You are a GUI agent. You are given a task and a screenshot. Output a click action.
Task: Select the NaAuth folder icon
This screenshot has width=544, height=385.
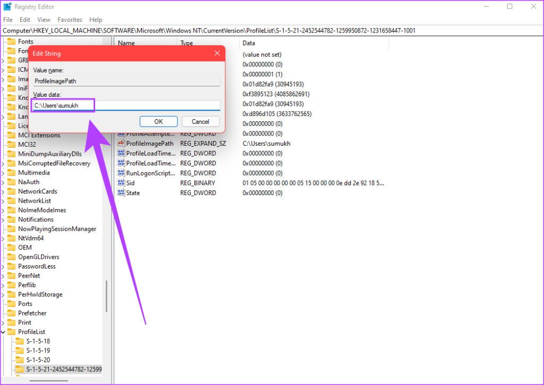[12, 182]
